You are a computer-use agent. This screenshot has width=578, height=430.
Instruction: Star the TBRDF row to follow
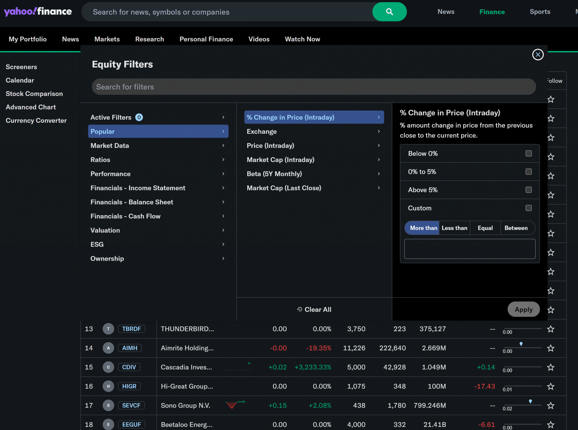tap(551, 329)
